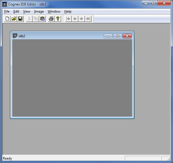
Task: Minimize the Cognex IDB Editor main window
Action: 146,3
